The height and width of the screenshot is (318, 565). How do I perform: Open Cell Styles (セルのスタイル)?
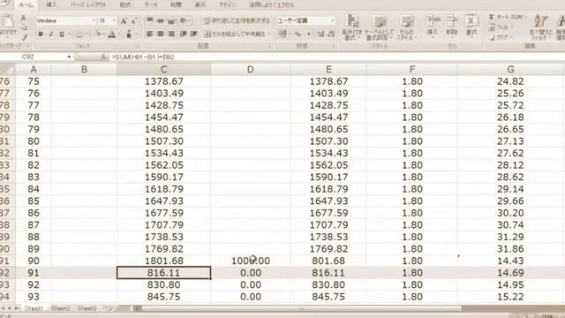click(x=407, y=27)
